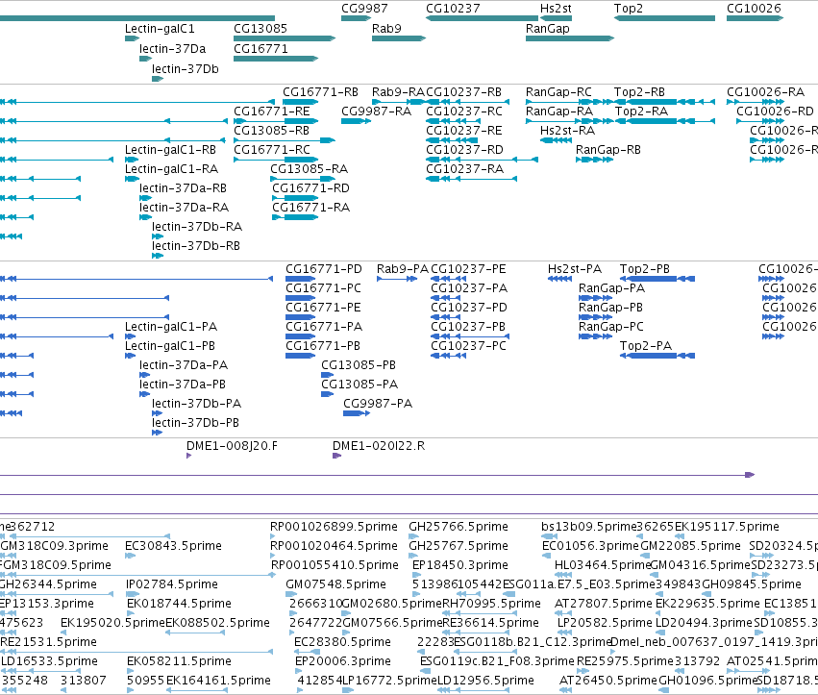This screenshot has height=695, width=818.
Task: Click EST EC28380.5prime label
Action: tap(342, 642)
